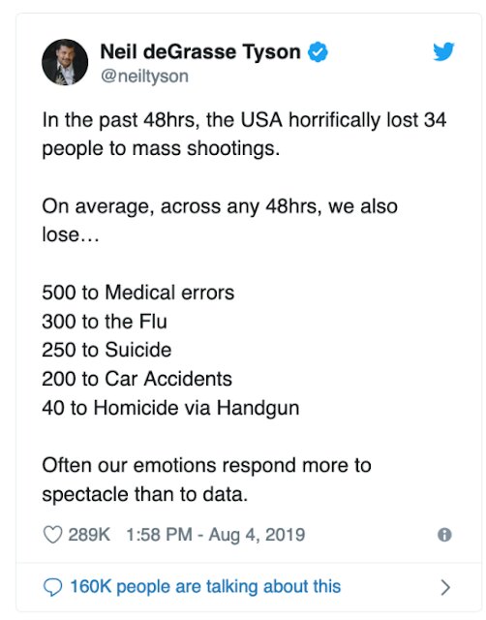Select the "200 to Car Accidents" line

coord(137,379)
